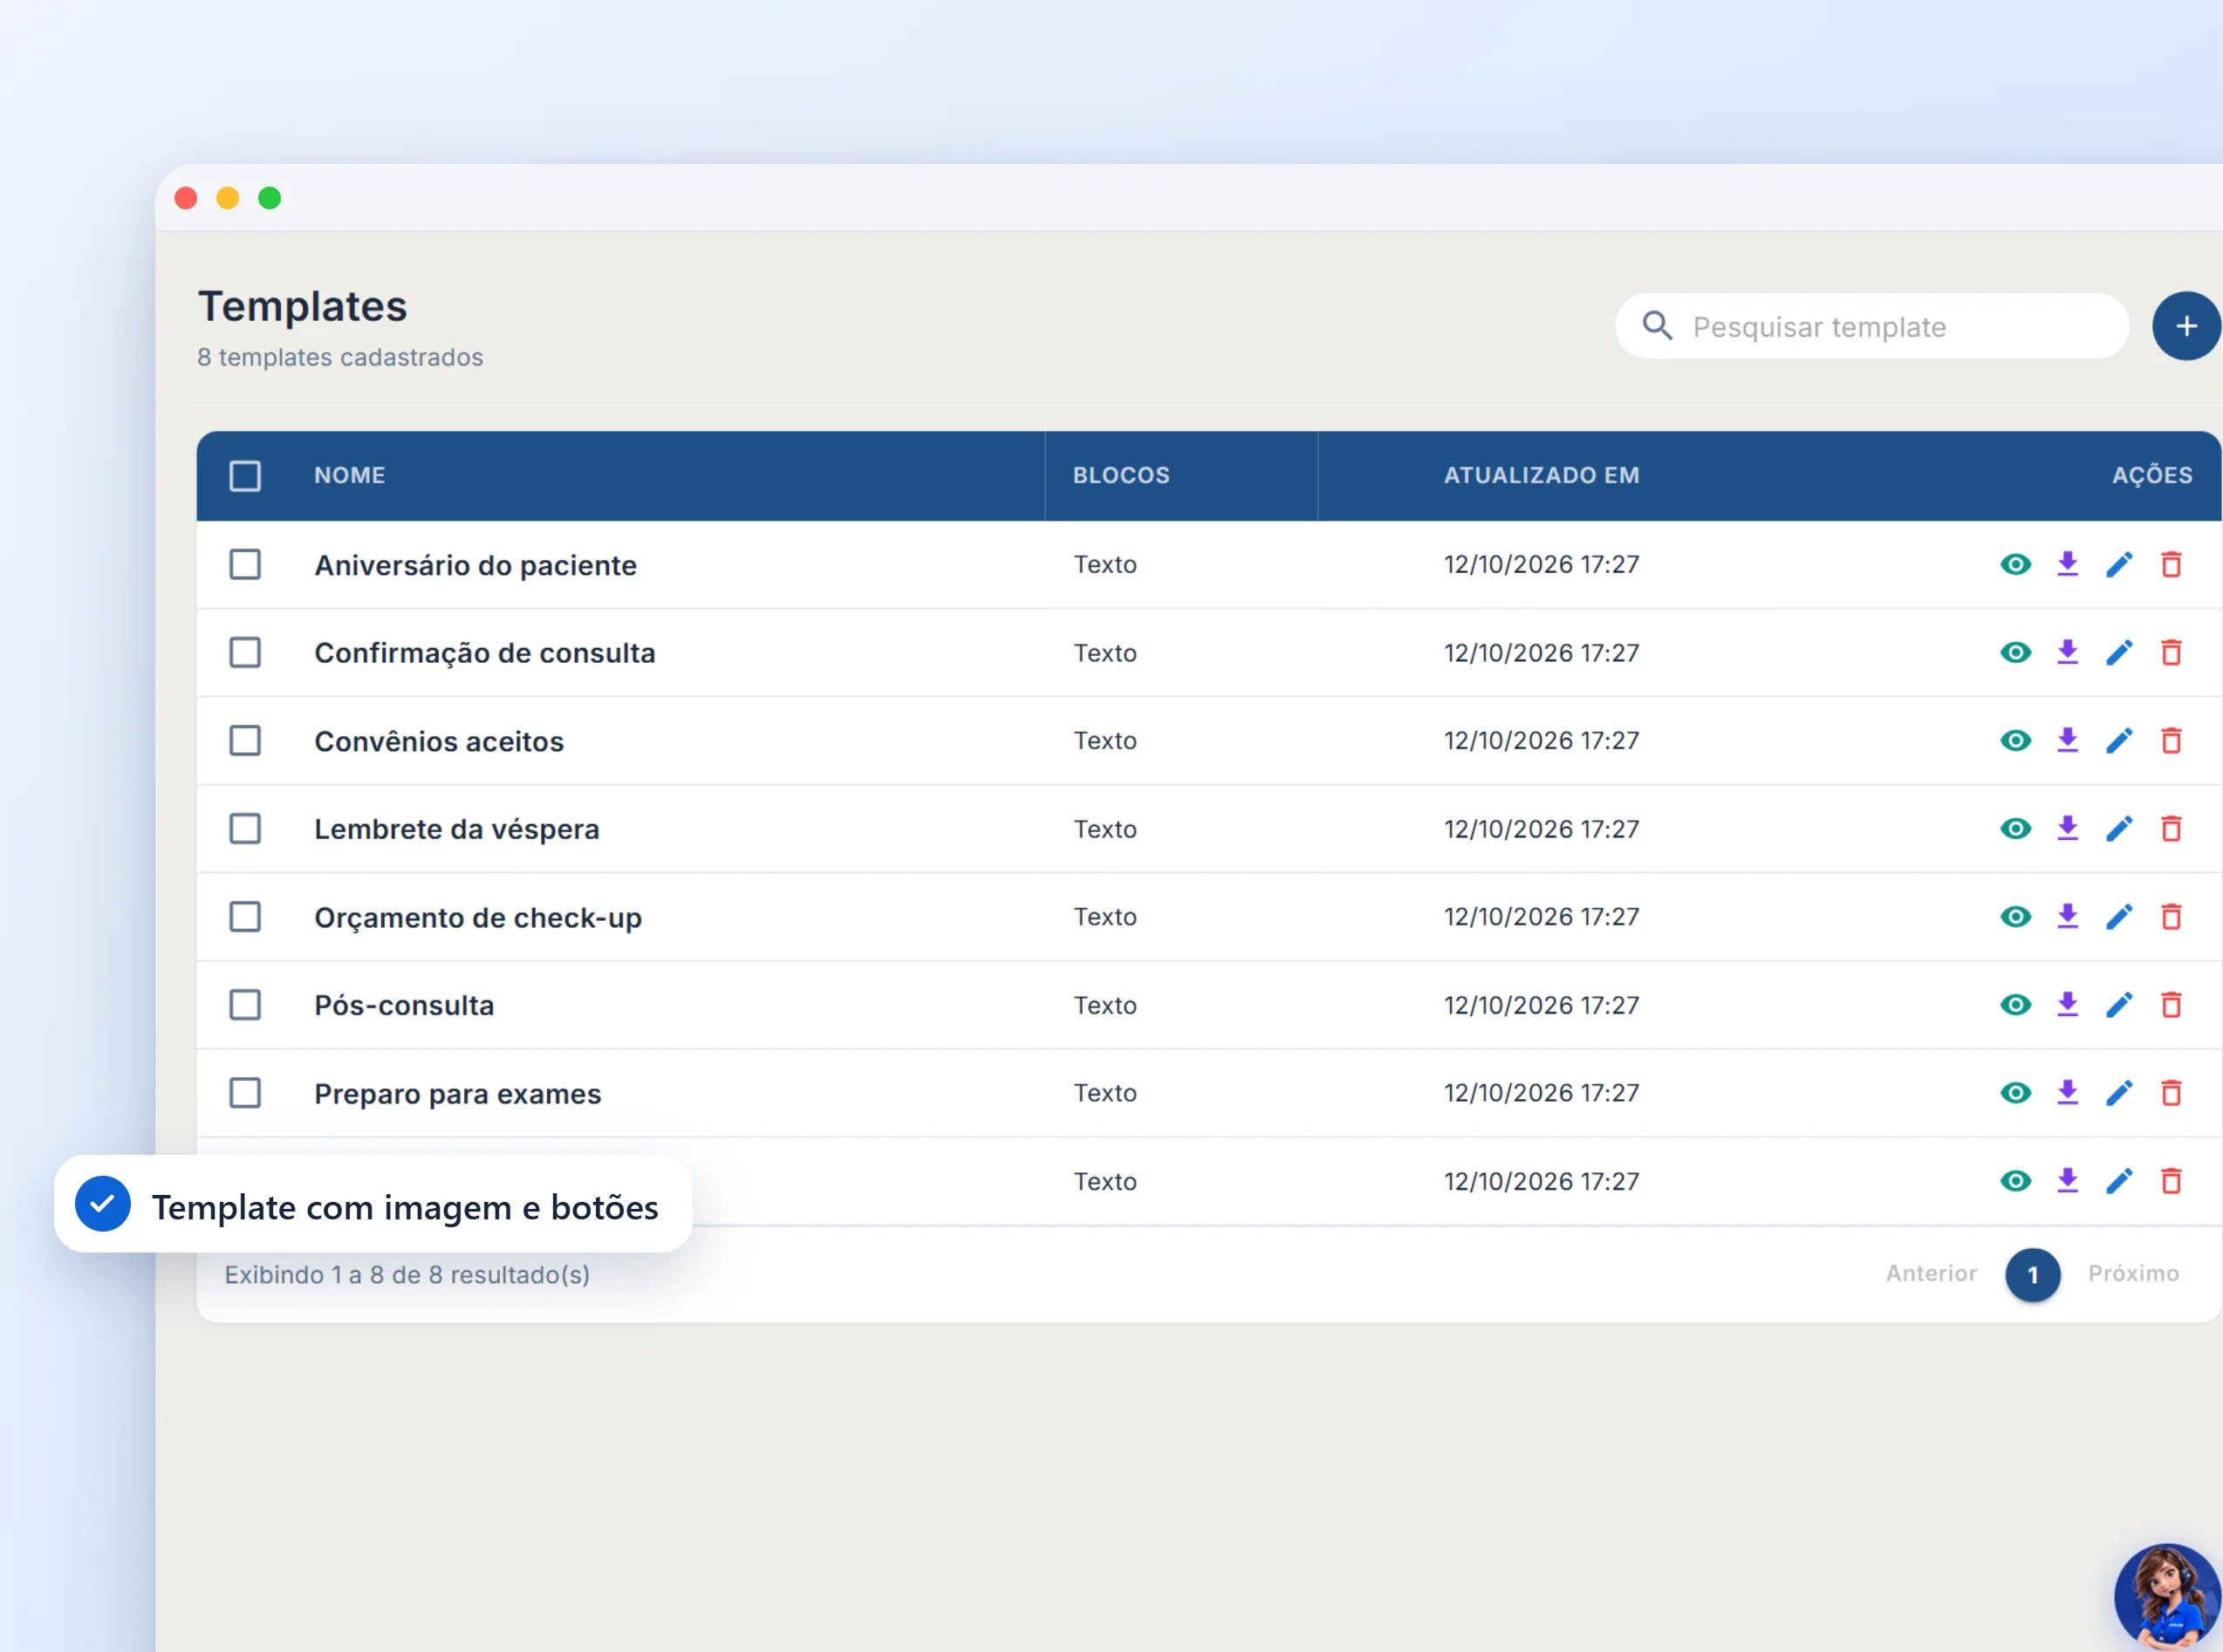Delete the Pós-consulta template
The height and width of the screenshot is (1652, 2223).
click(x=2171, y=1004)
